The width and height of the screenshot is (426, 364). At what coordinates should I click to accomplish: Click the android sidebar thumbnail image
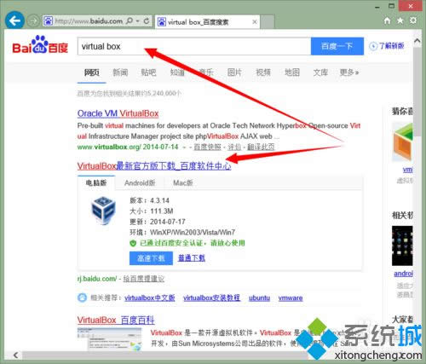point(402,246)
